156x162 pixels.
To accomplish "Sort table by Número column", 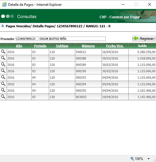I will pos(88,46).
